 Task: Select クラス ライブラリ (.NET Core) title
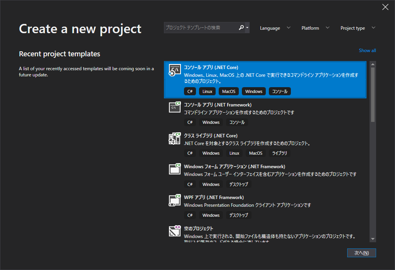pyautogui.click(x=211, y=135)
